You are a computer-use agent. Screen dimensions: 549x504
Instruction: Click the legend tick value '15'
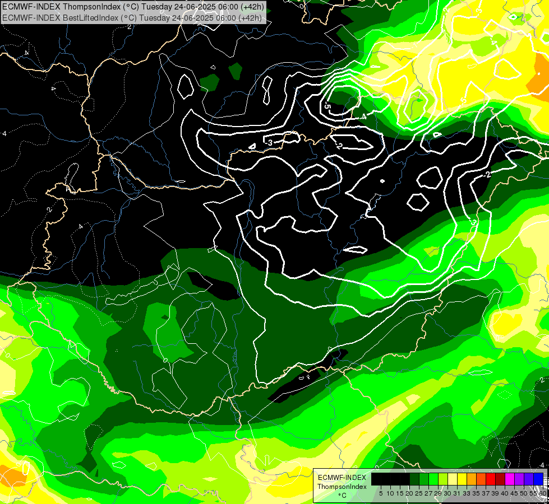(400, 493)
